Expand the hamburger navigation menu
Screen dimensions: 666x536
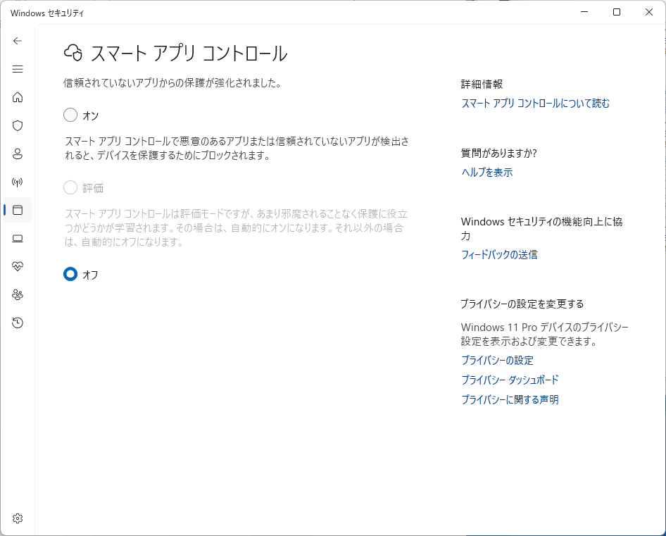18,69
